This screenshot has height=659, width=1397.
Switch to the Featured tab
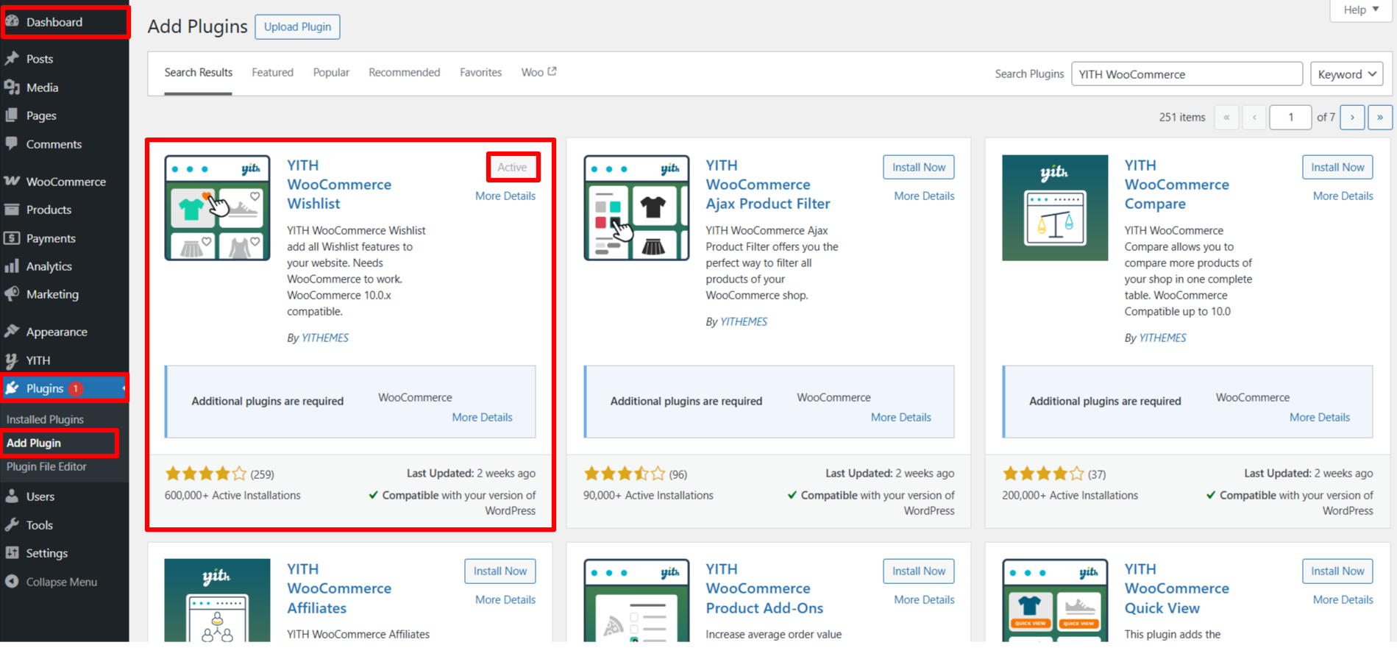[272, 72]
